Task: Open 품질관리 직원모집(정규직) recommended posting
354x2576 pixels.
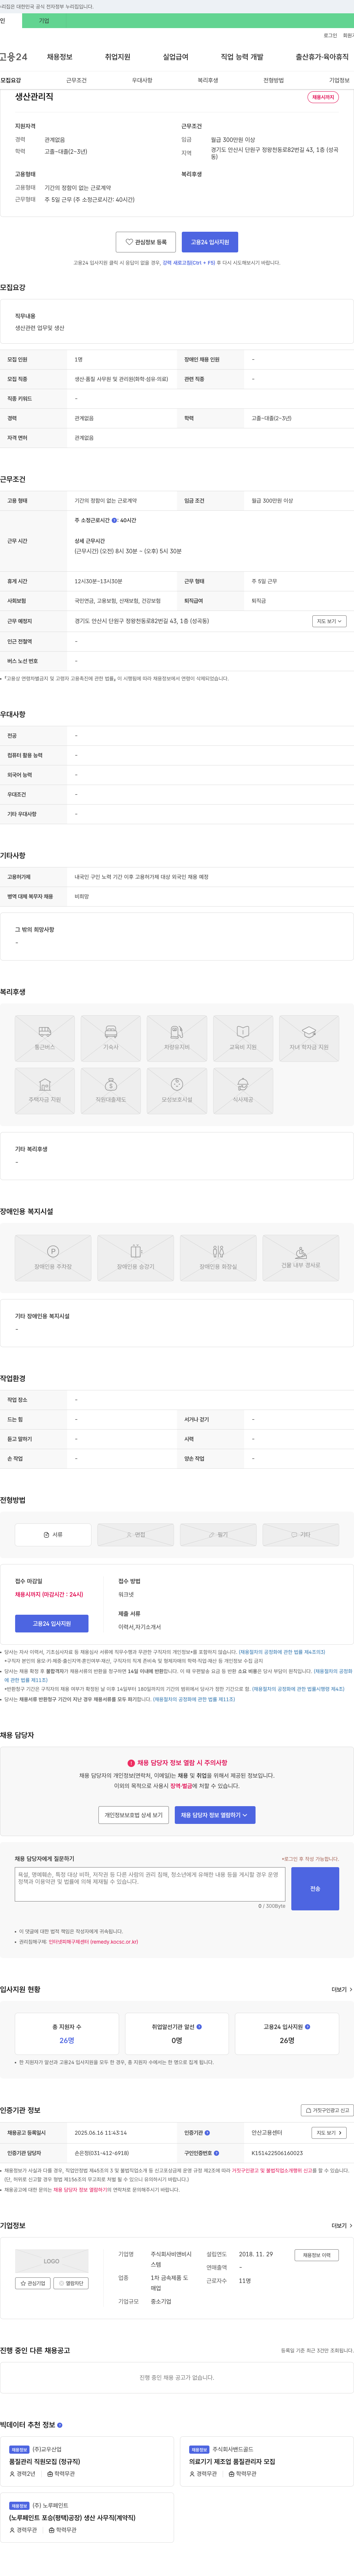Action: point(45,2462)
